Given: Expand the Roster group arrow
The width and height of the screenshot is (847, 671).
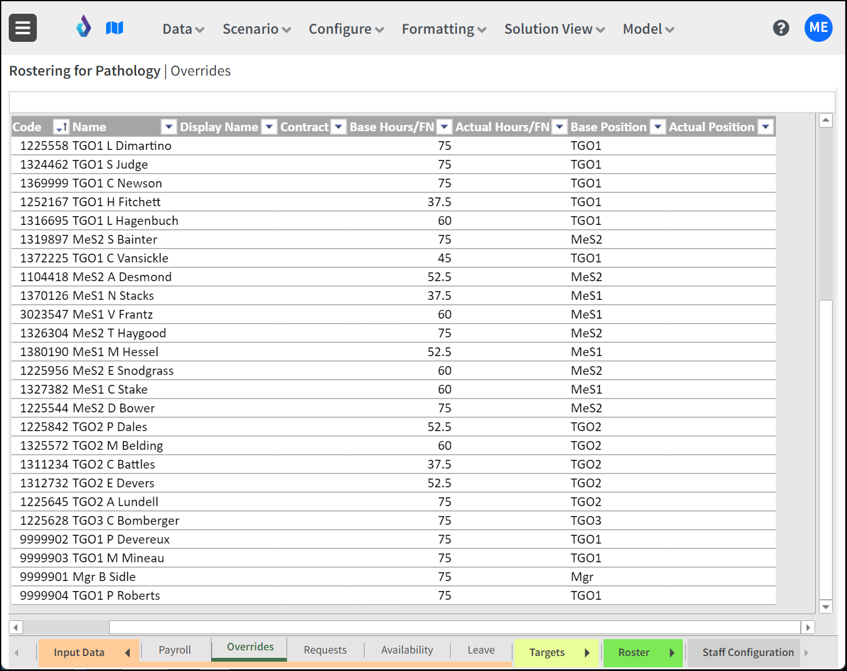Looking at the screenshot, I should click(672, 652).
